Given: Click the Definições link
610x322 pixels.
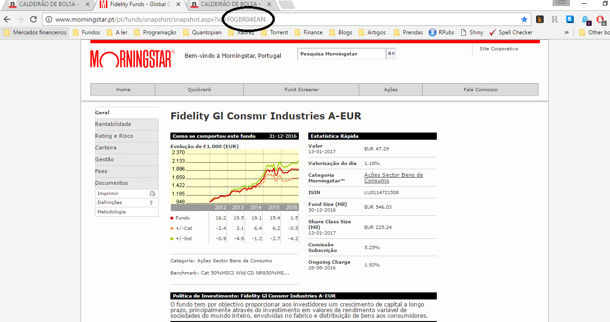Looking at the screenshot, I should pyautogui.click(x=110, y=203).
